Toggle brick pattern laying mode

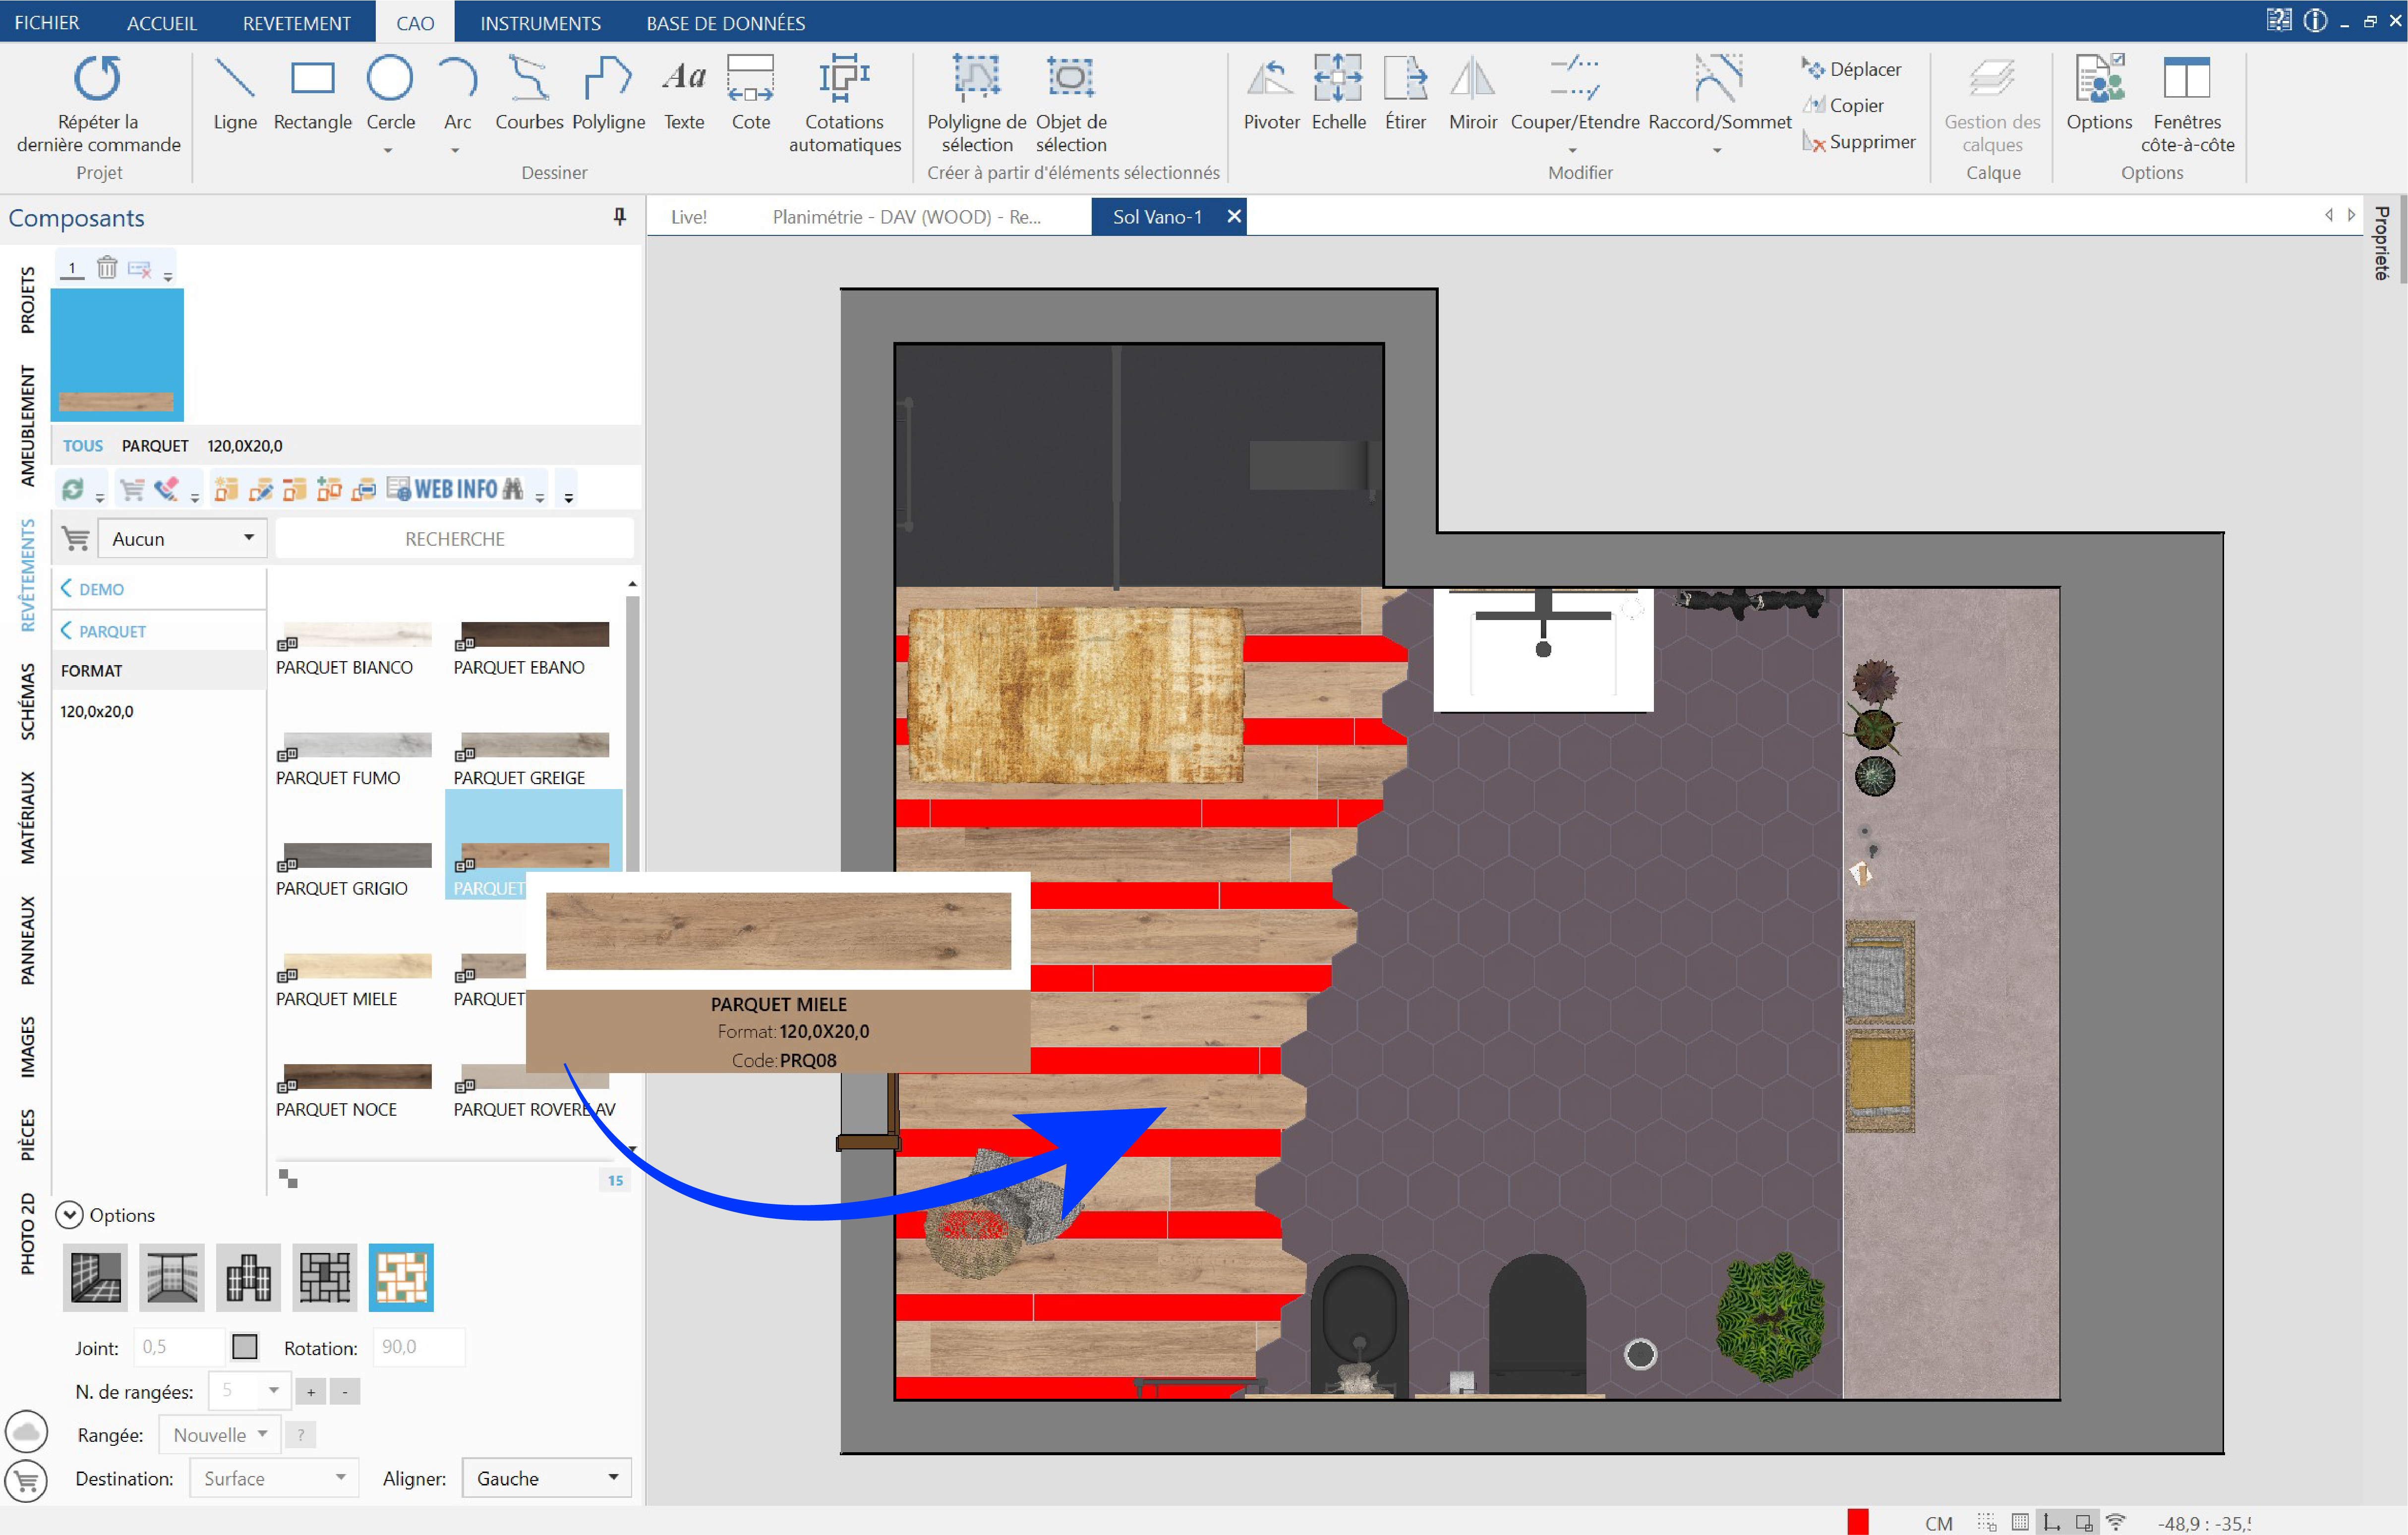coord(325,1277)
